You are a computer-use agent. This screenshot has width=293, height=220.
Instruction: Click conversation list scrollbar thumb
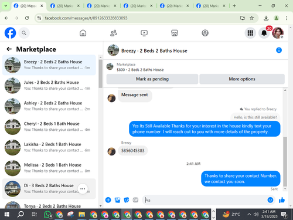point(100,73)
